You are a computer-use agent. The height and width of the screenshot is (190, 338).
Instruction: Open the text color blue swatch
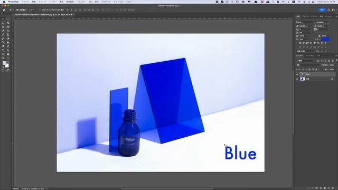pyautogui.click(x=325, y=40)
